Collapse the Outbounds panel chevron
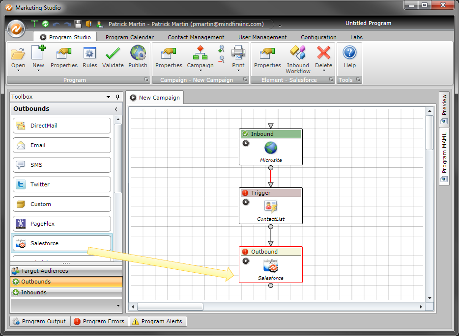The width and height of the screenshot is (459, 336). [x=116, y=109]
